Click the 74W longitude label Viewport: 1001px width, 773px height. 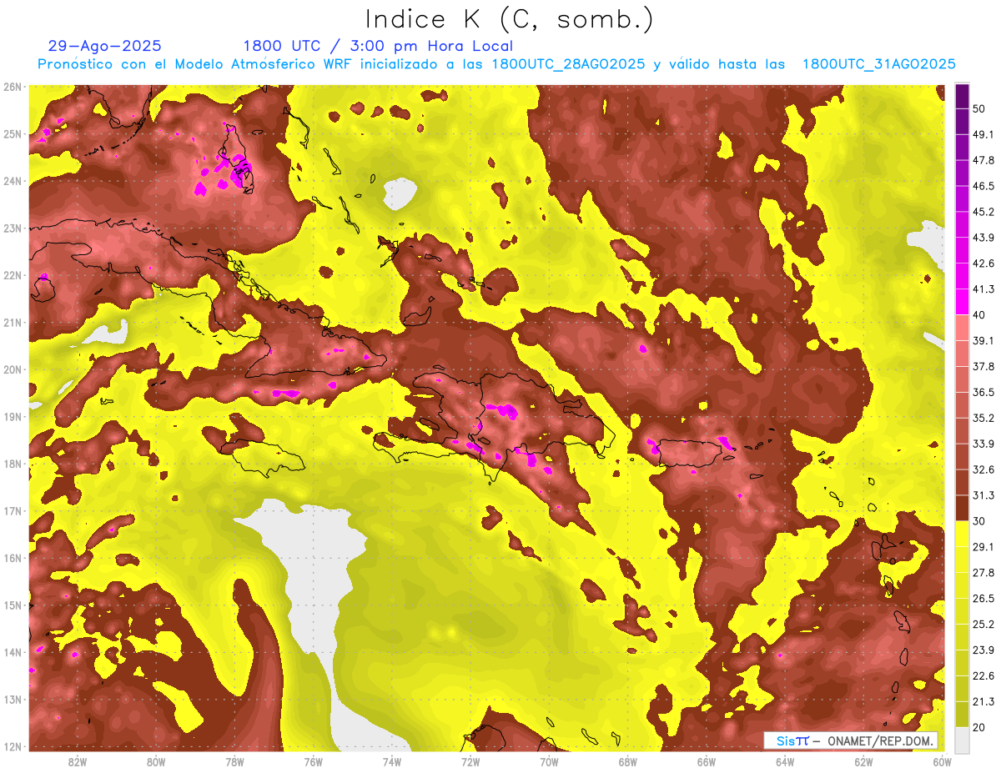pyautogui.click(x=392, y=761)
